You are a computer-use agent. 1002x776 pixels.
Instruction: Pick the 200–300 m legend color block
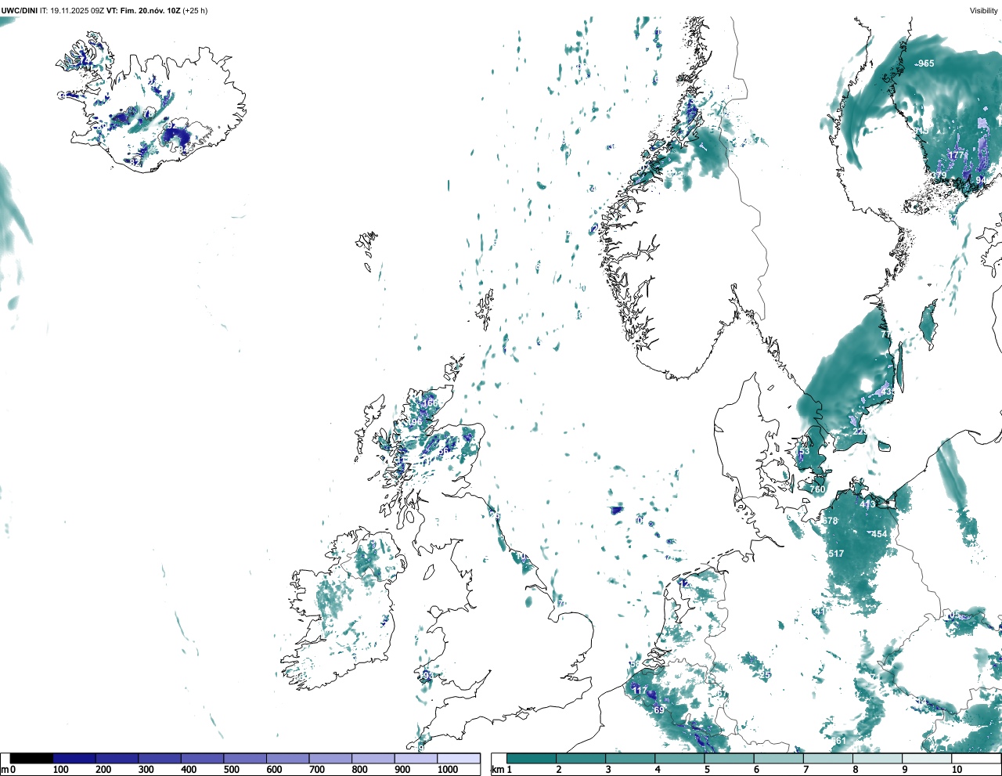click(117, 759)
